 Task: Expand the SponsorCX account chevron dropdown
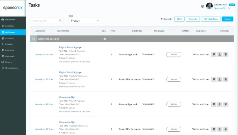click(229, 8)
